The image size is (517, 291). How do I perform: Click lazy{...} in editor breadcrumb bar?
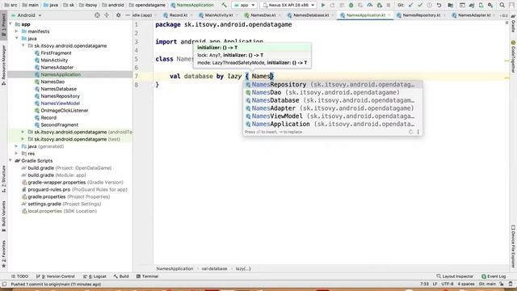(243, 268)
